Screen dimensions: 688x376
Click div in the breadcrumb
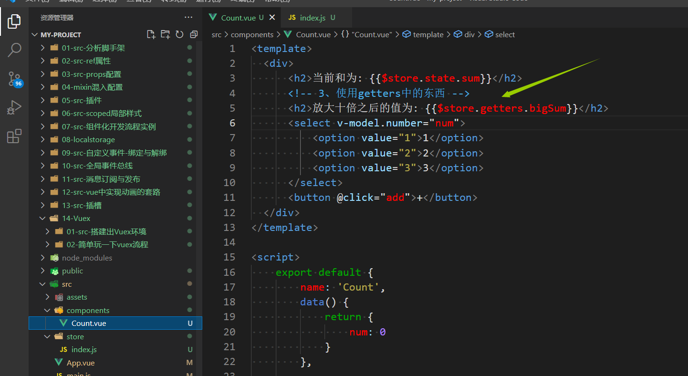coord(464,35)
